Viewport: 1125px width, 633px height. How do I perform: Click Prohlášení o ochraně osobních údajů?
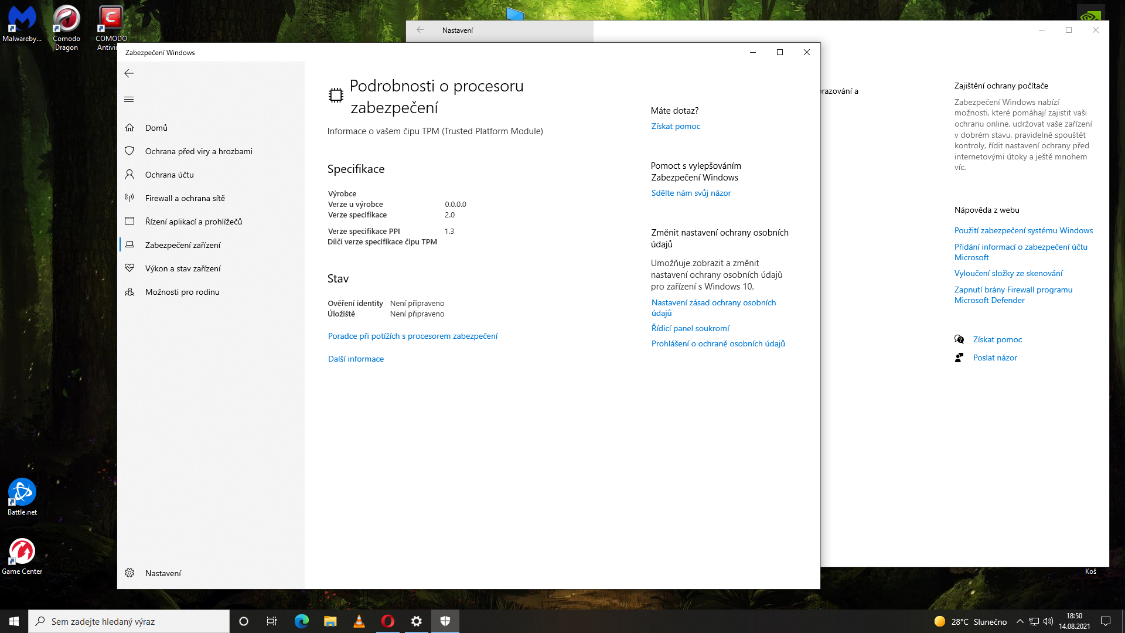(x=718, y=343)
